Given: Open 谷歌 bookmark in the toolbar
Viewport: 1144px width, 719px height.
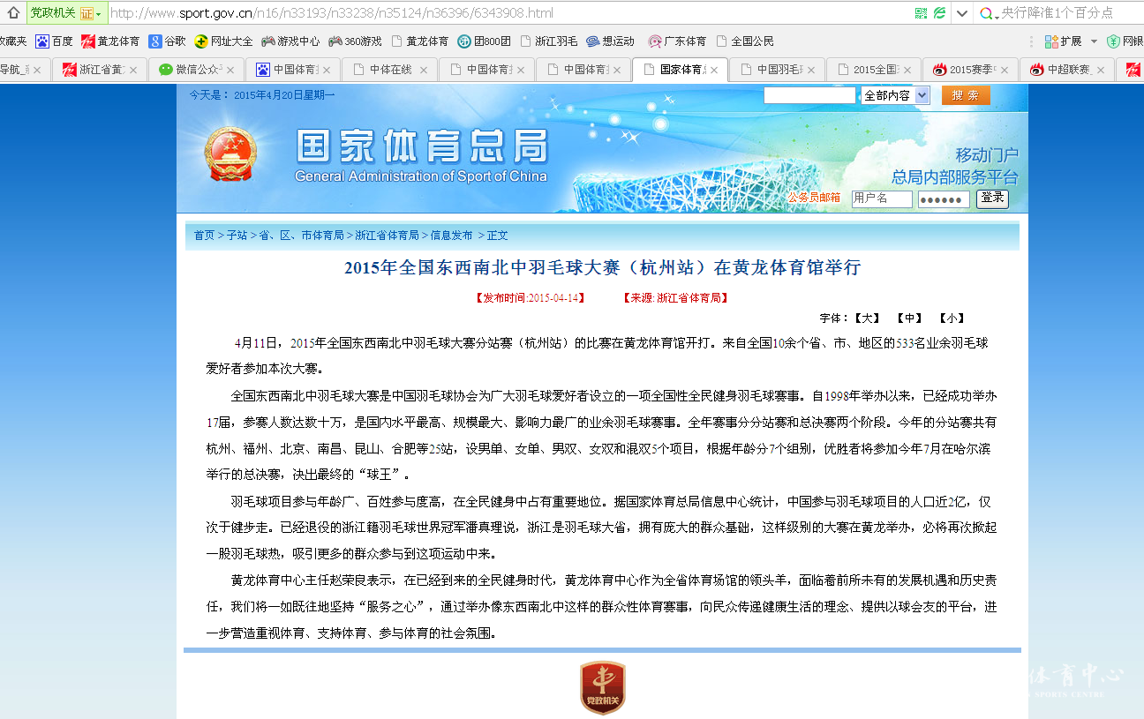Looking at the screenshot, I should coord(169,40).
